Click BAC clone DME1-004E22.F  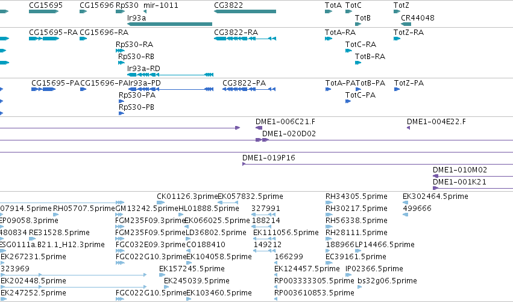pos(436,122)
